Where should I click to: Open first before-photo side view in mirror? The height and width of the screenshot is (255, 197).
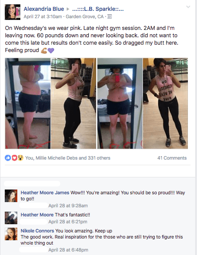click(x=28, y=103)
